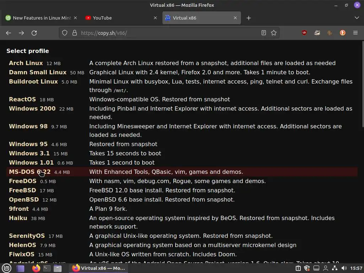
Task: Launch Firefox from the taskbar launcher
Action: [x=36, y=268]
